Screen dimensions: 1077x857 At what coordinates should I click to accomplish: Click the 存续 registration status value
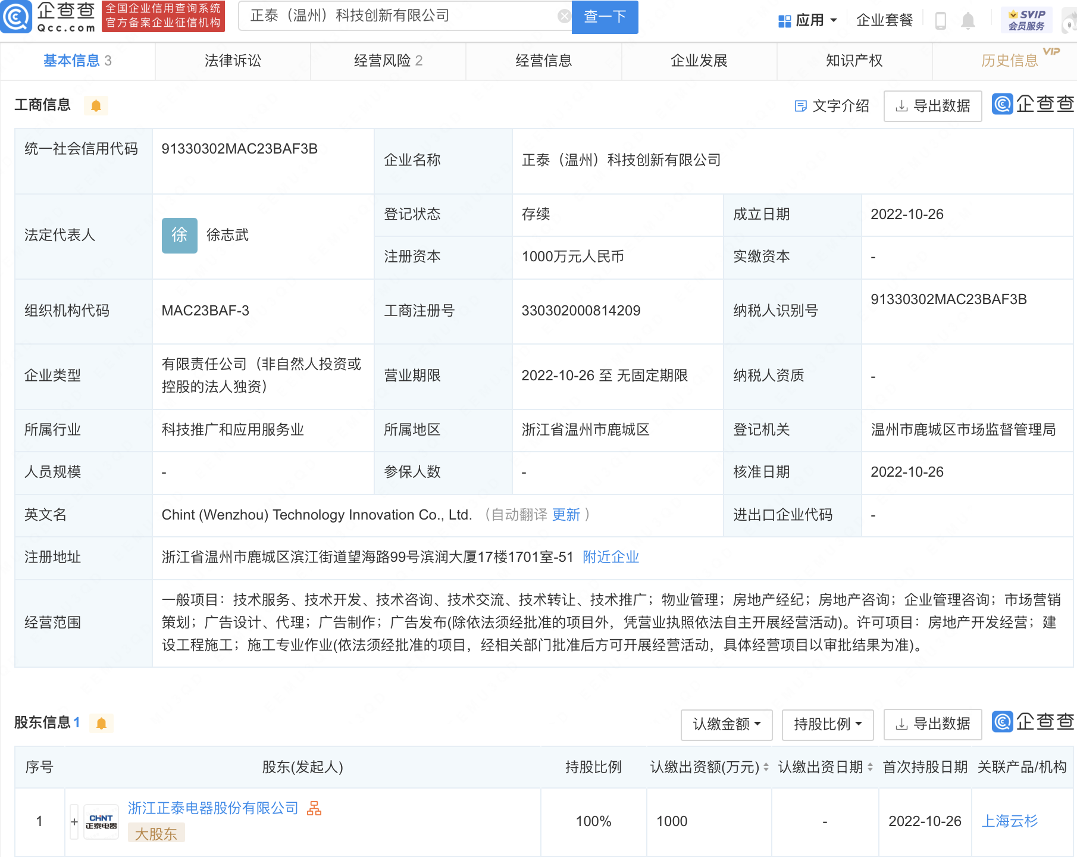point(536,214)
